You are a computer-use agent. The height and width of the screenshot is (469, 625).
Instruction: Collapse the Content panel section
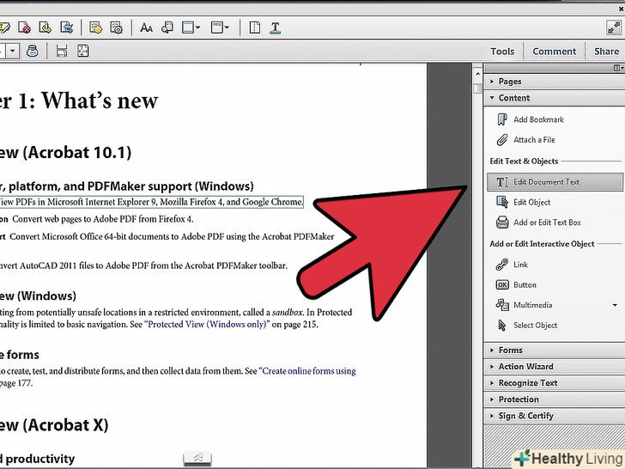[513, 98]
